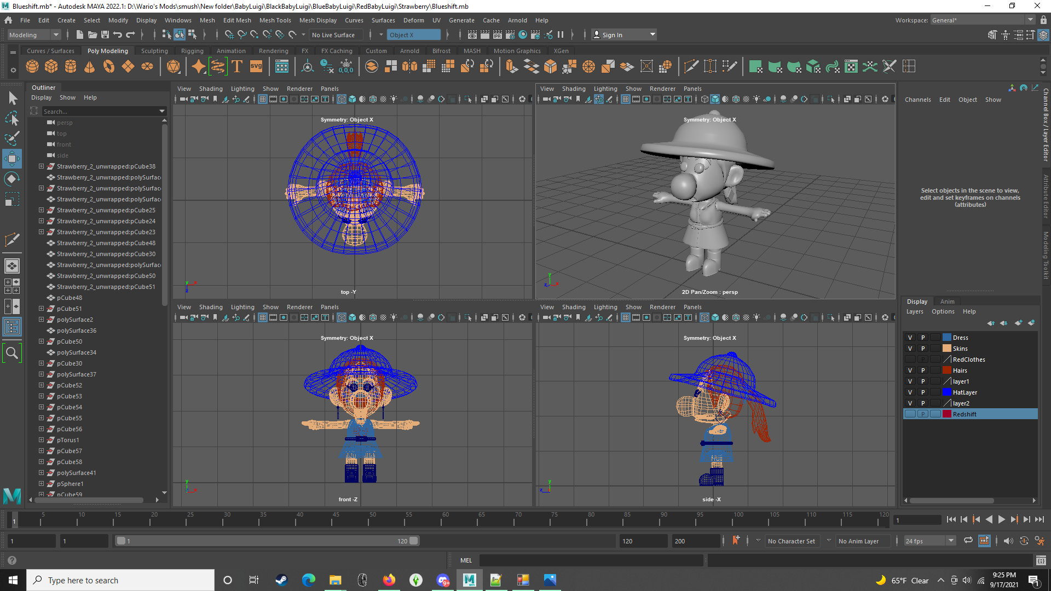Enable visibility of Redshift layer
1051x591 pixels.
910,414
